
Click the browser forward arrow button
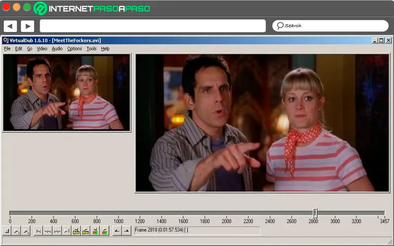[x=28, y=26]
